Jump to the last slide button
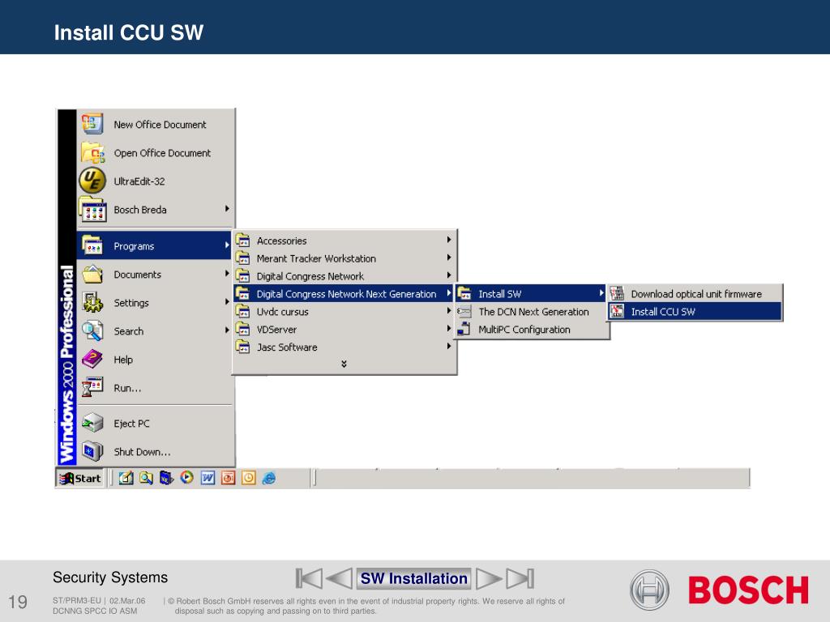This screenshot has height=622, width=830. (520, 578)
